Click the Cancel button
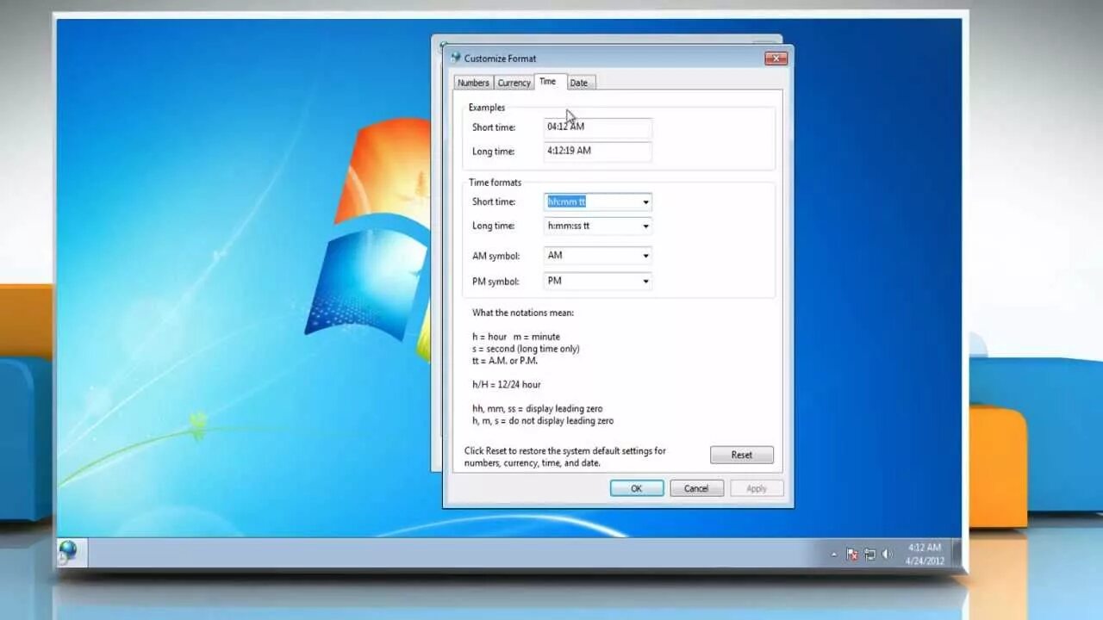Image resolution: width=1103 pixels, height=620 pixels. point(696,488)
